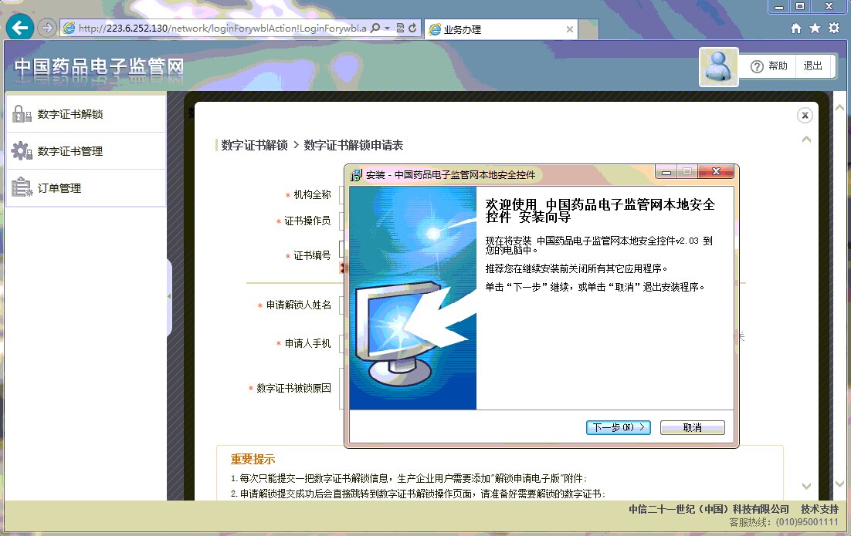Click the browser back arrow button
This screenshot has width=851, height=536.
pyautogui.click(x=20, y=29)
